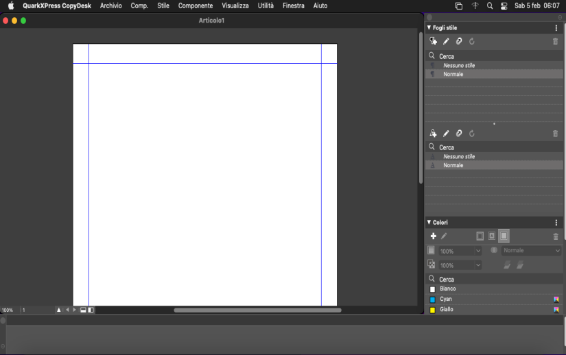Open the Componente menu
This screenshot has height=355, width=566.
click(x=196, y=5)
